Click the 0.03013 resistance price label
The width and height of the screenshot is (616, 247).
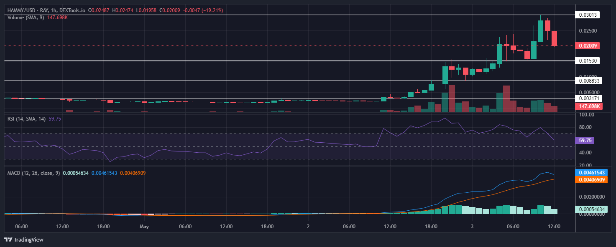(588, 15)
